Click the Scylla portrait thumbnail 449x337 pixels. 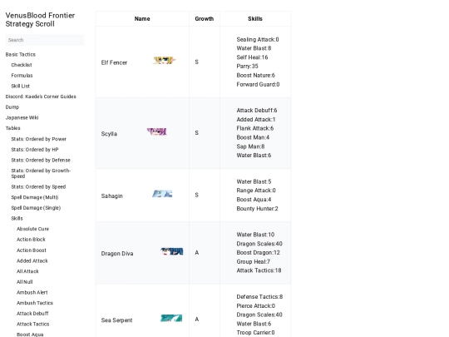[156, 131]
